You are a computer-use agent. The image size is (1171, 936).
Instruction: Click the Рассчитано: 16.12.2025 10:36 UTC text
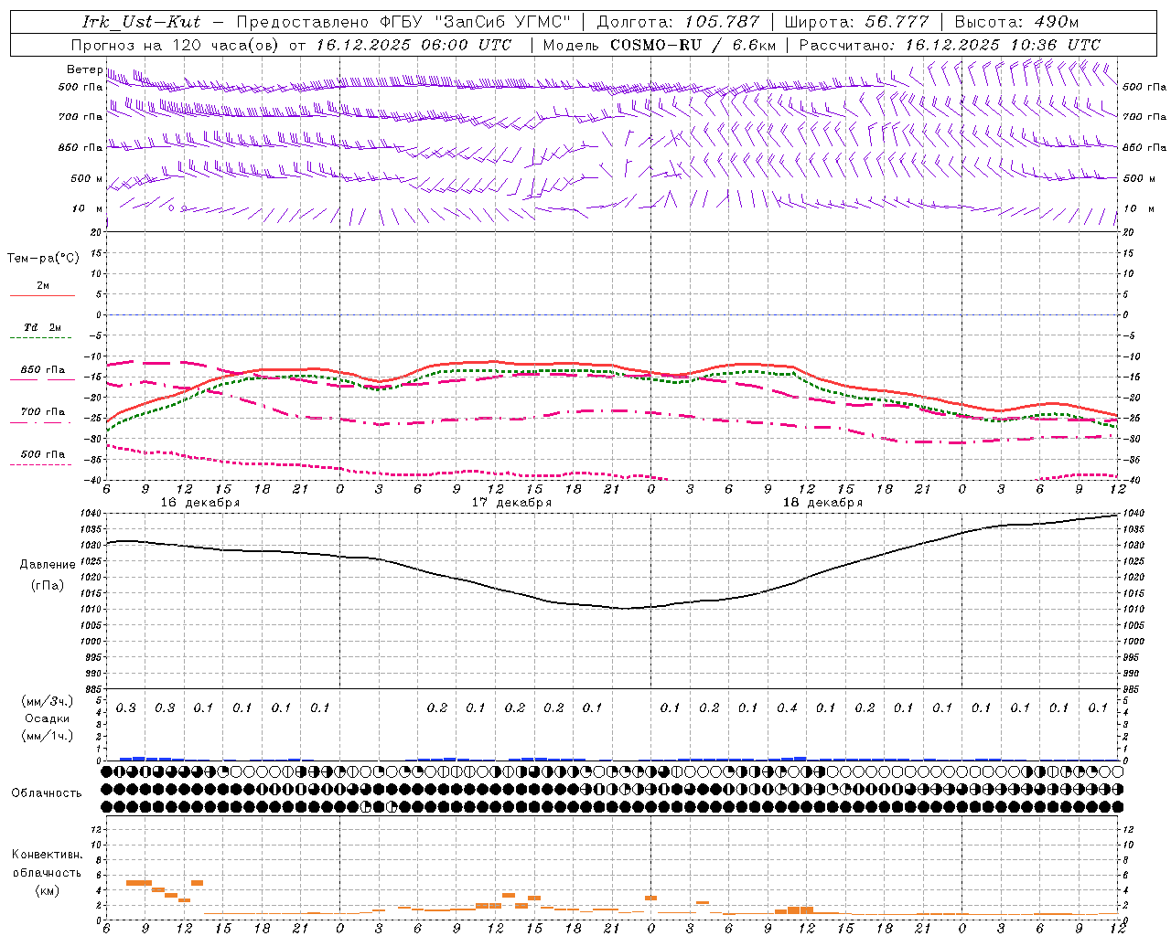(950, 44)
